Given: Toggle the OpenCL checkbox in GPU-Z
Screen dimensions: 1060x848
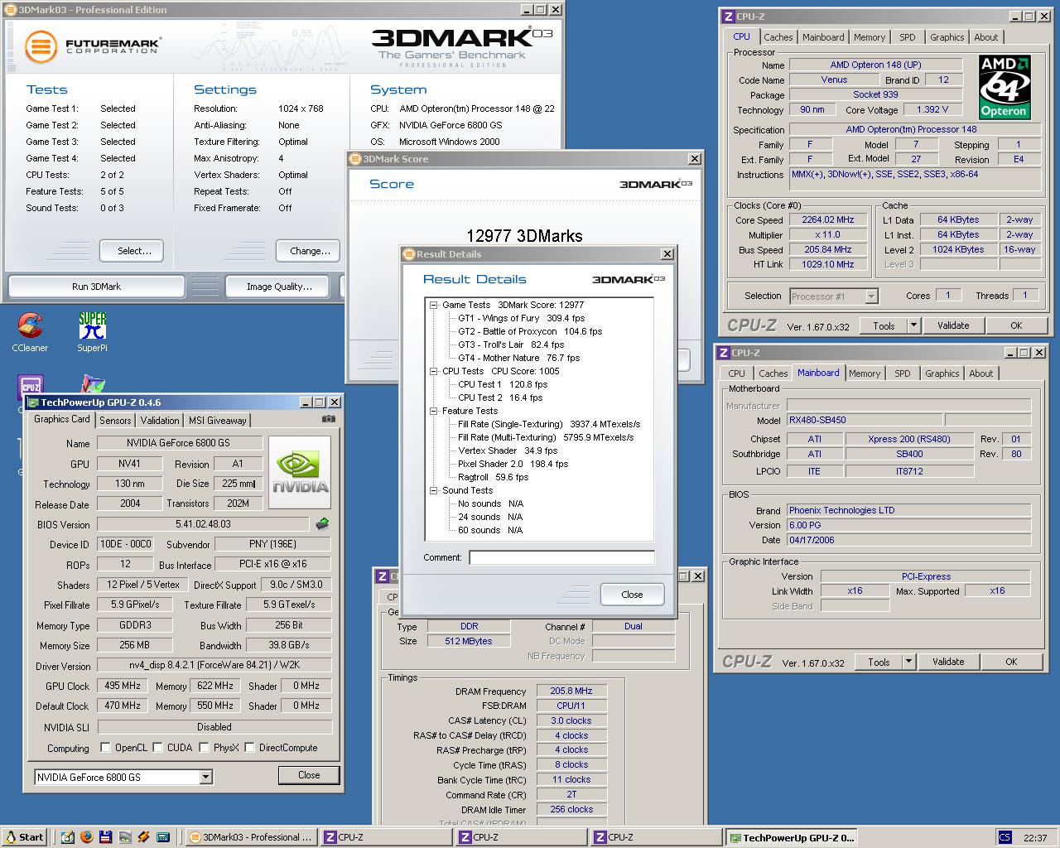Looking at the screenshot, I should click(105, 748).
